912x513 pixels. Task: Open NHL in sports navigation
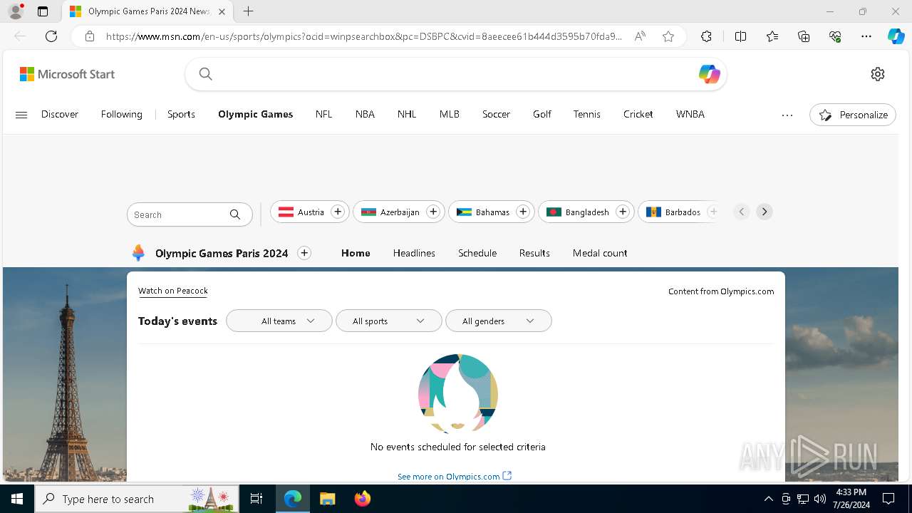pos(407,114)
